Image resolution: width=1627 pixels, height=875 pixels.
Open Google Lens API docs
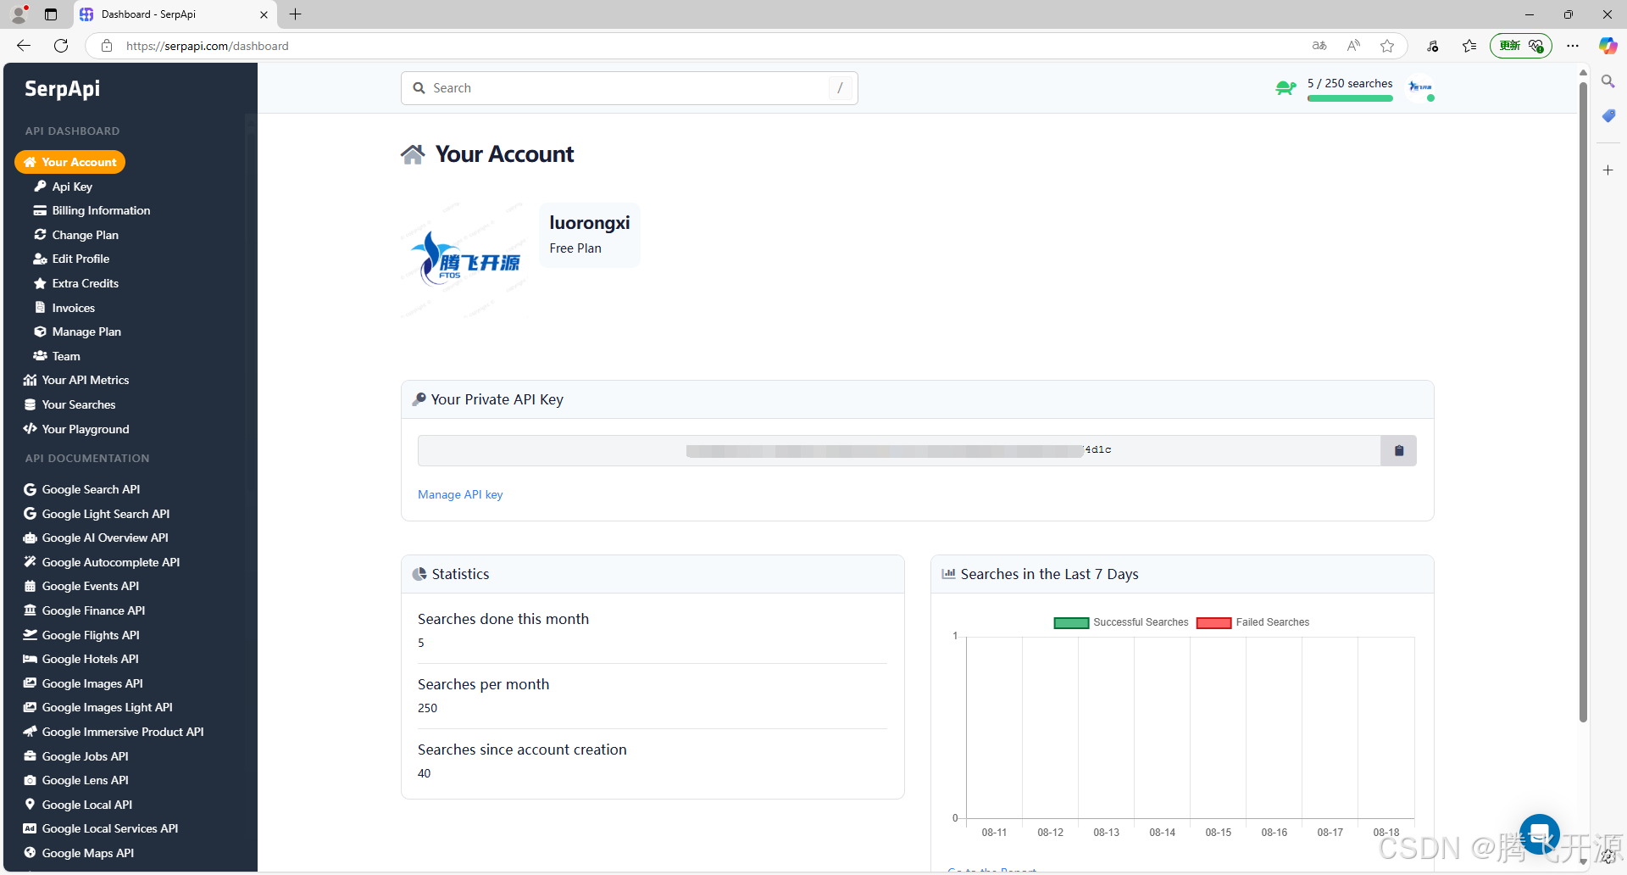click(76, 780)
